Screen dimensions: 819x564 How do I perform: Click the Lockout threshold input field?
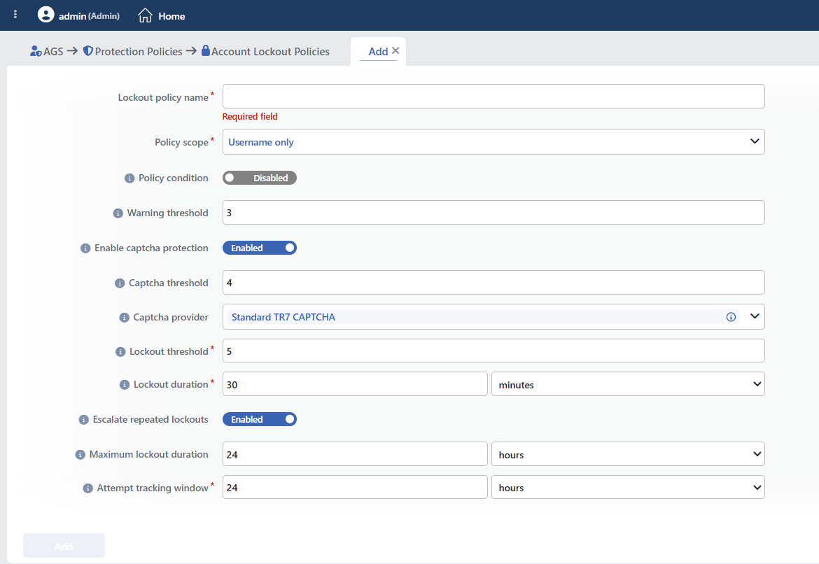493,351
